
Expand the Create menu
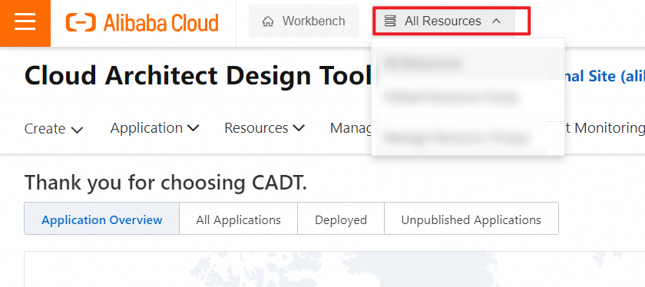[x=54, y=129]
